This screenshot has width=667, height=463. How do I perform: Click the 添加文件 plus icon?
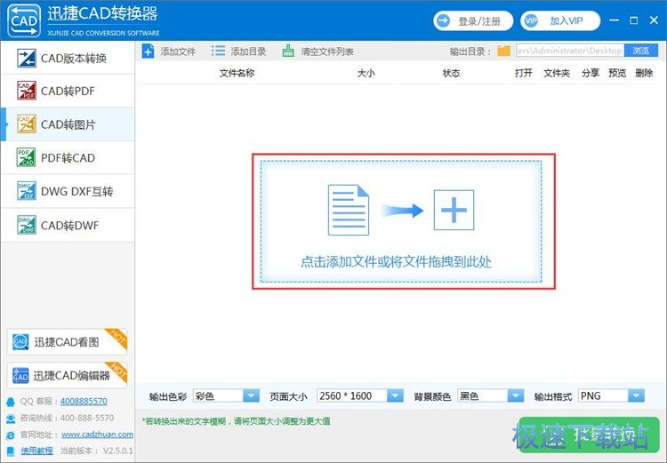tap(148, 52)
